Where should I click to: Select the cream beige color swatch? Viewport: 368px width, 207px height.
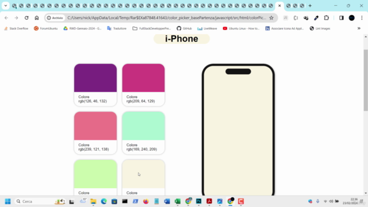click(x=143, y=174)
